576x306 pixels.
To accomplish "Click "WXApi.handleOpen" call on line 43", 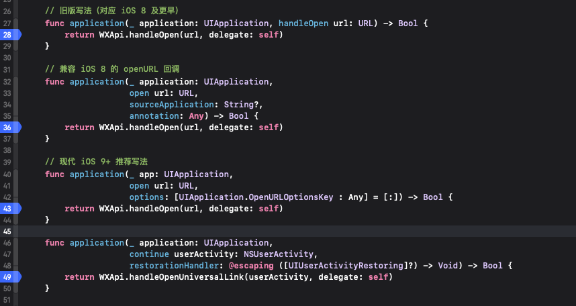I will tap(139, 209).
